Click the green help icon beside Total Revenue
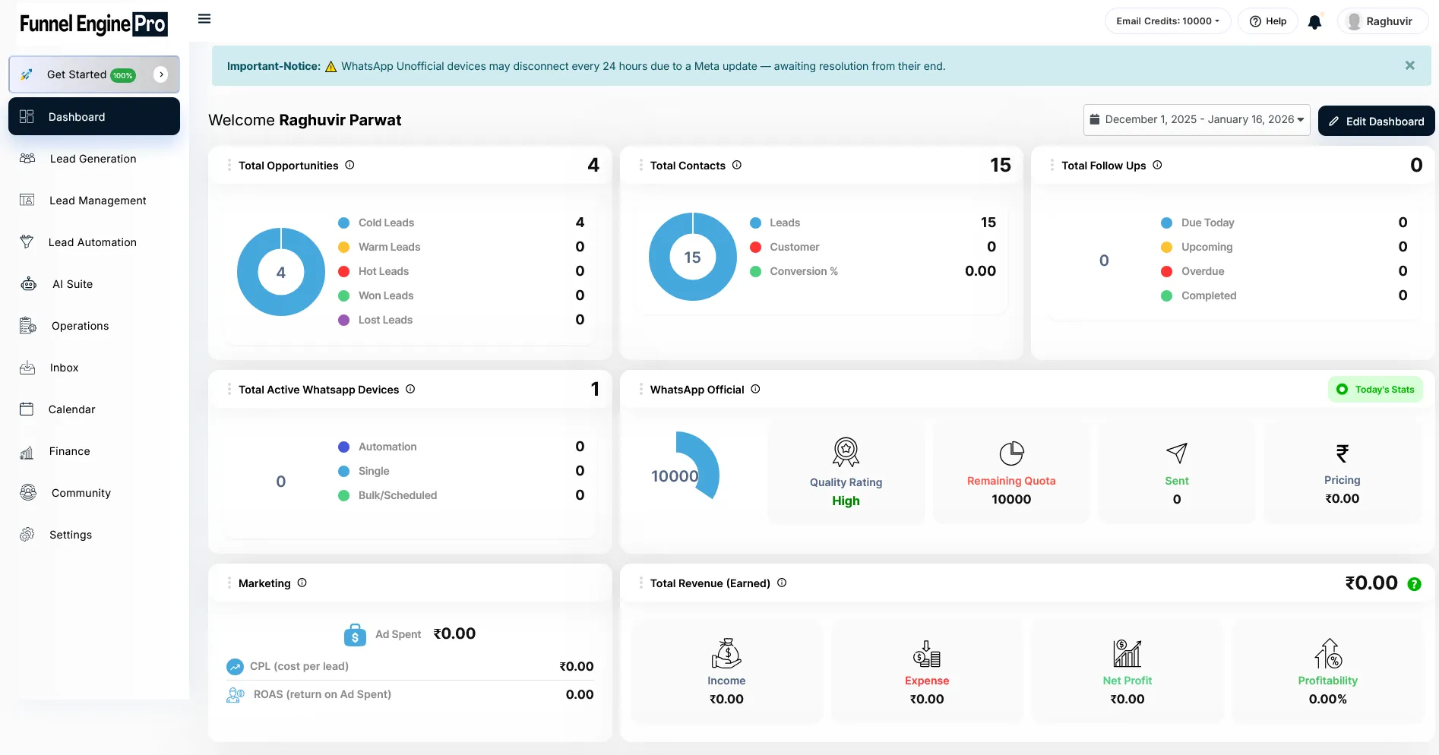1439x755 pixels. (x=1414, y=584)
